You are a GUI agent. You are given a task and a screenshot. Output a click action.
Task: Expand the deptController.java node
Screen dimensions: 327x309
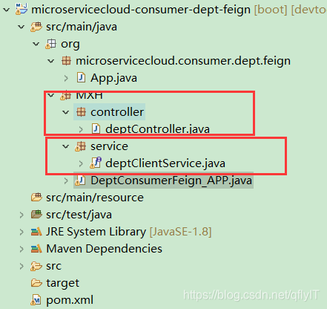[81, 129]
